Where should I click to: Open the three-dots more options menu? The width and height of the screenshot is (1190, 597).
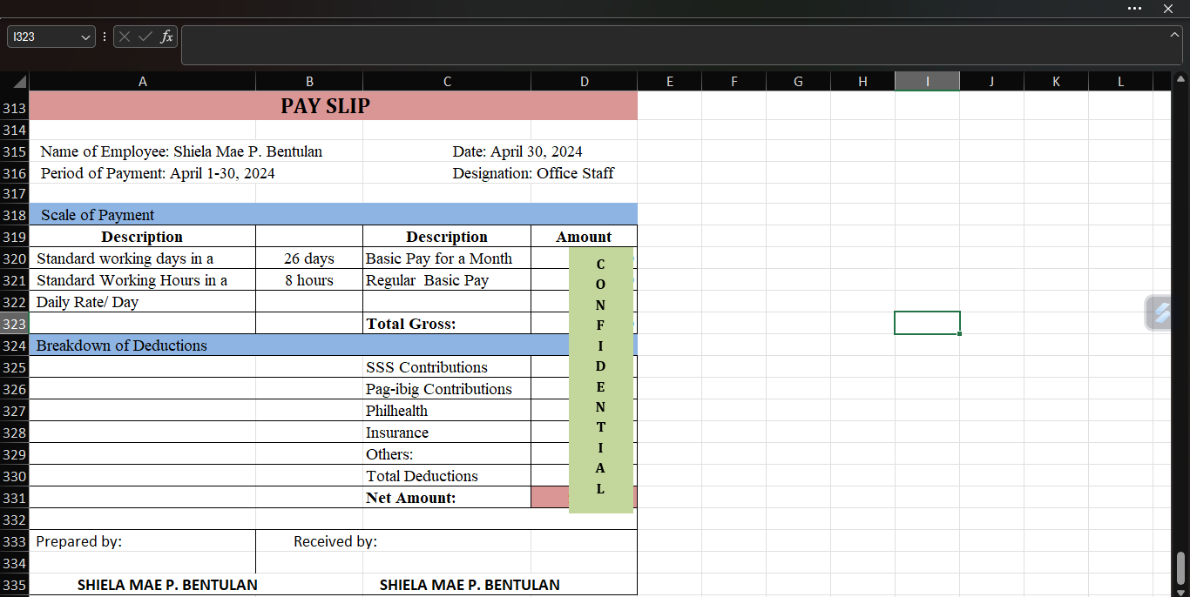click(1134, 8)
